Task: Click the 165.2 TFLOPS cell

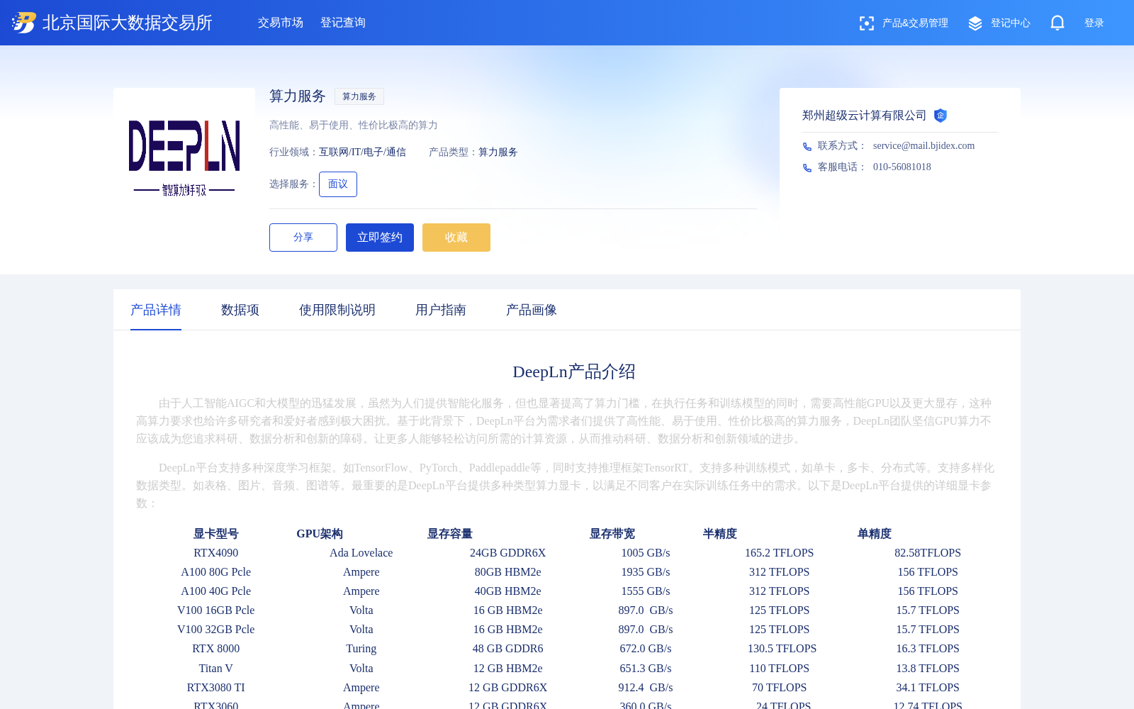Action: pos(780,553)
